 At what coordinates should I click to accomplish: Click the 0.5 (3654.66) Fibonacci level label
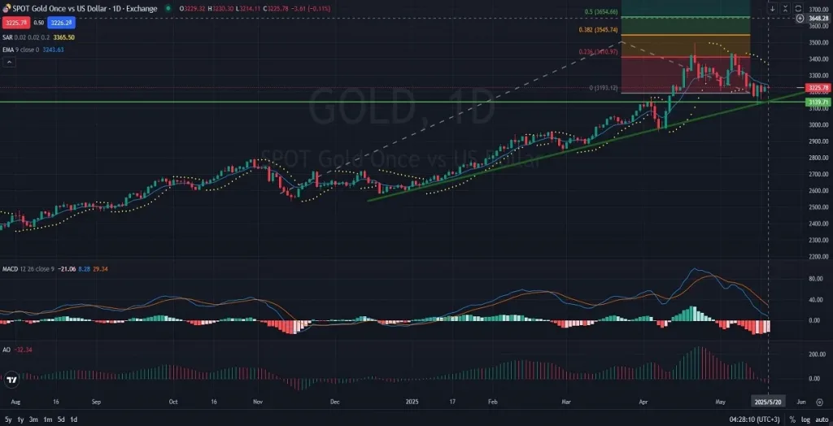[601, 11]
